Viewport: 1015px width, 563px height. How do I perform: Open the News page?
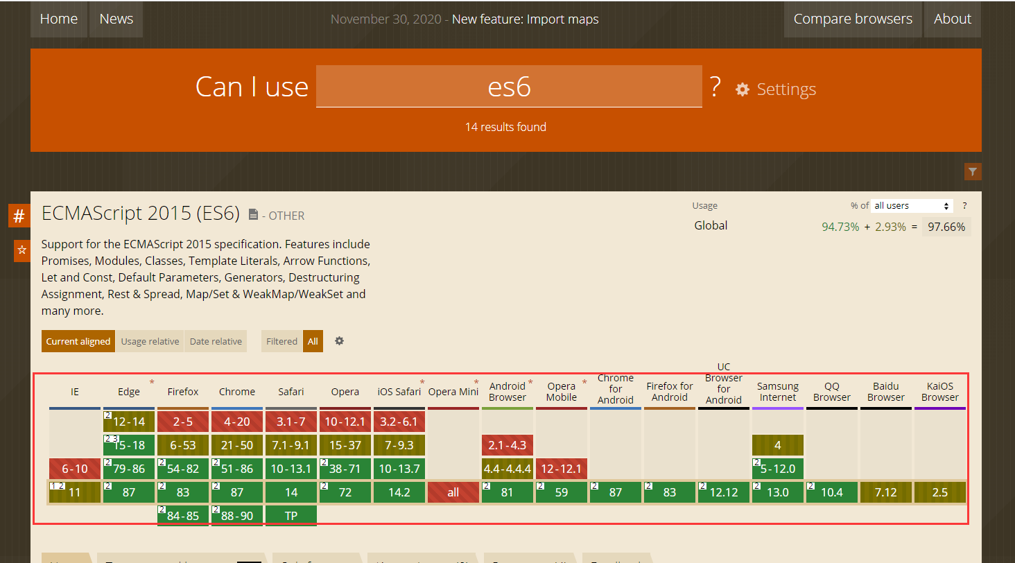click(x=116, y=19)
